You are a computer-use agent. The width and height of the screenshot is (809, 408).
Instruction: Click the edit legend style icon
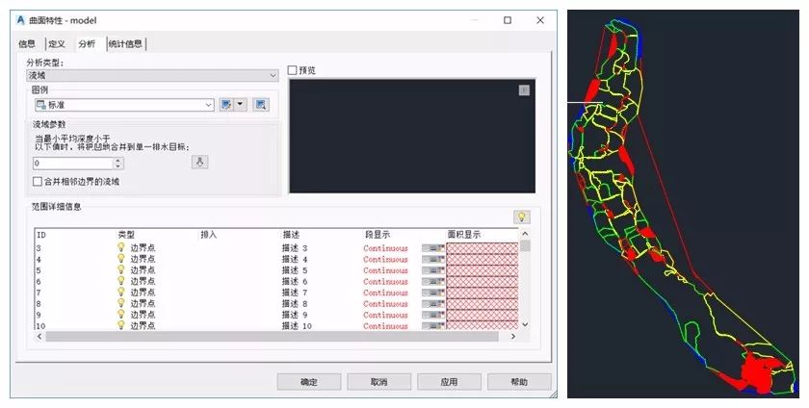coord(227,105)
